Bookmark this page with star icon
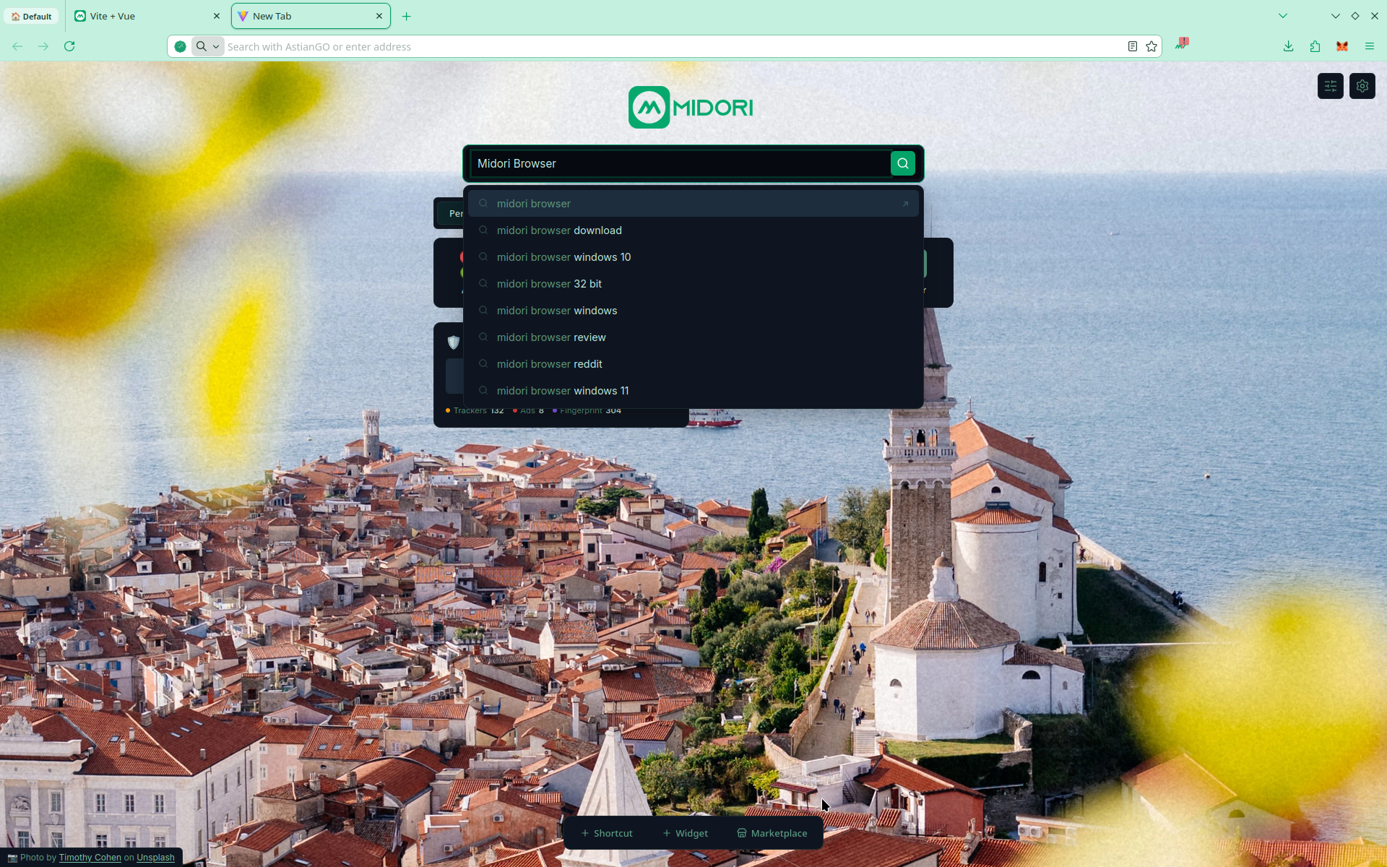 point(1151,46)
